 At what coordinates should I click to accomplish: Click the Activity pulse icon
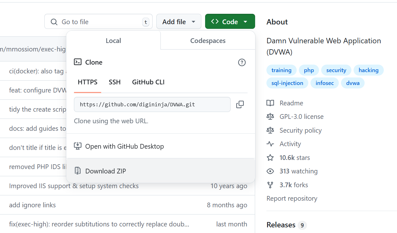(x=270, y=144)
